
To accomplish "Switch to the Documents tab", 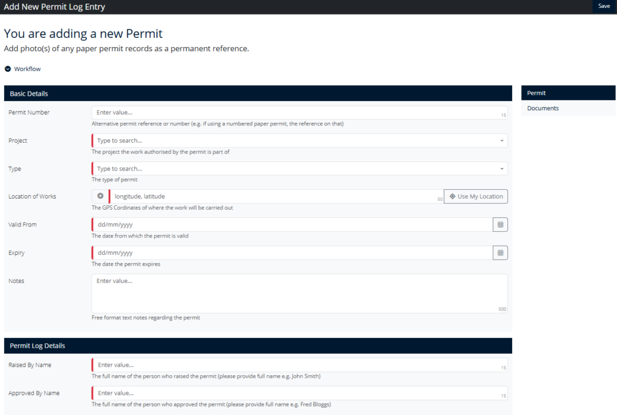I will click(x=568, y=108).
